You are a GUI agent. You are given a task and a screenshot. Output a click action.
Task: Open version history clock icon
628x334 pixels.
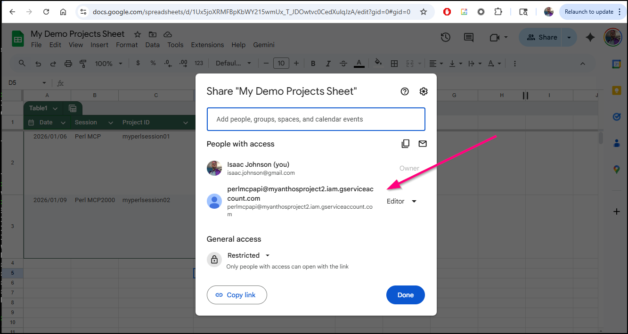[x=445, y=37]
